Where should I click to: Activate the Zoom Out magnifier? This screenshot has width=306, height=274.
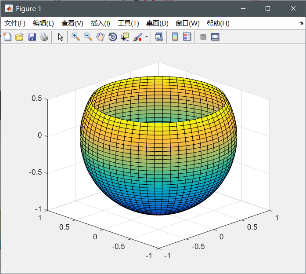coord(88,37)
